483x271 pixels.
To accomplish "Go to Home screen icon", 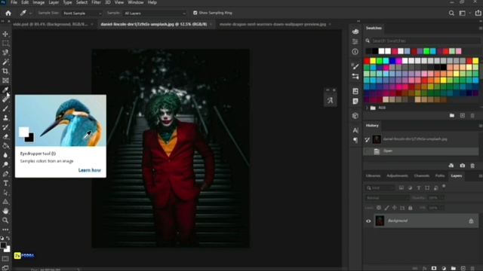I will click(x=8, y=13).
